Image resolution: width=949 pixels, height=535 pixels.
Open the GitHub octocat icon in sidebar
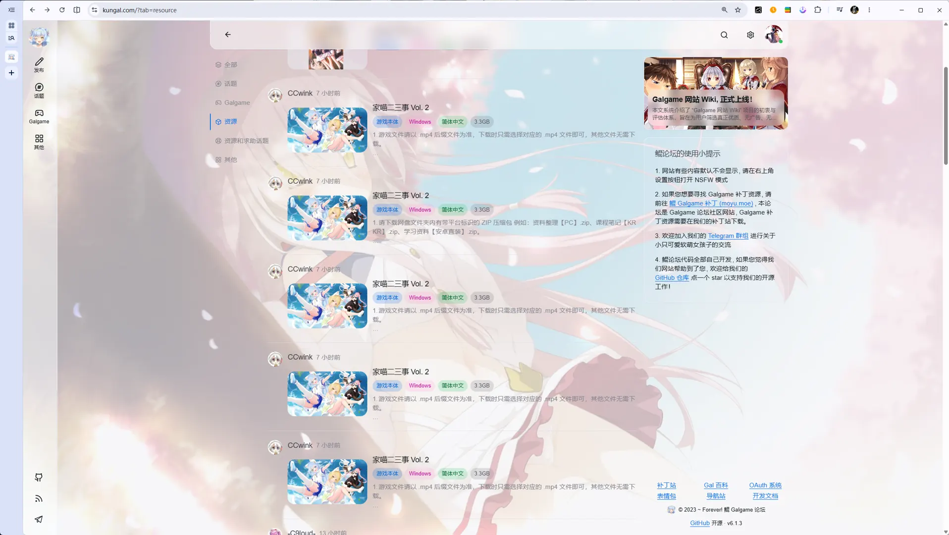[39, 478]
